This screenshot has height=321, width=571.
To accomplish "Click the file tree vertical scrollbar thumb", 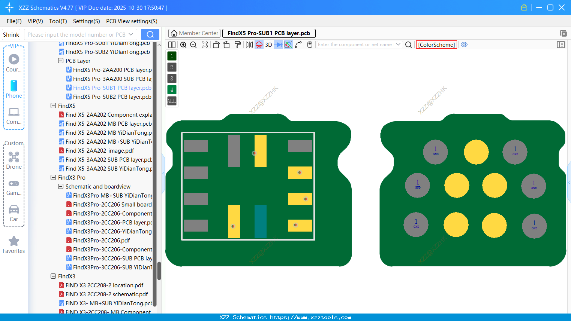I will (x=159, y=270).
